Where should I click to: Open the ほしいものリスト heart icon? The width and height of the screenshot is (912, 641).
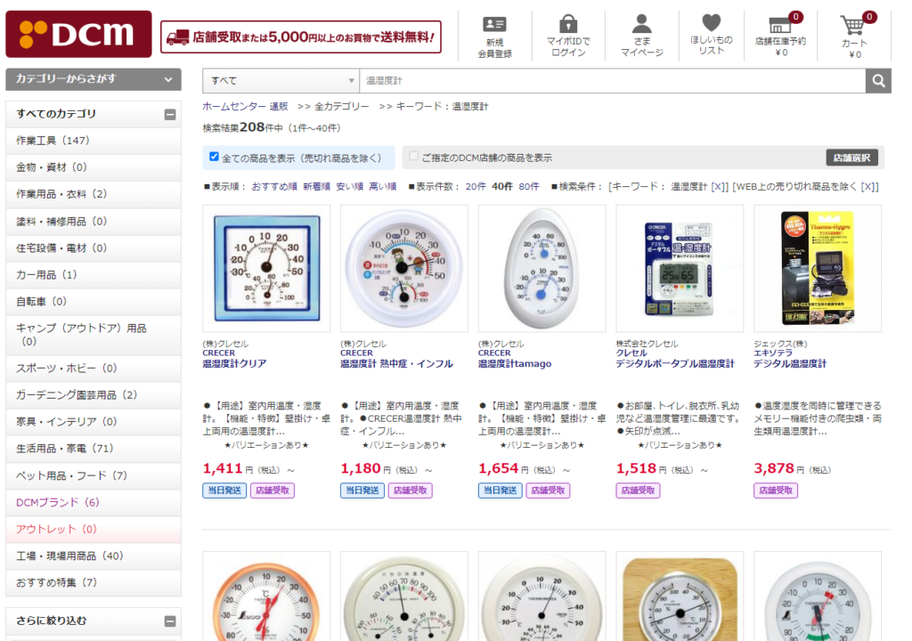pyautogui.click(x=712, y=22)
